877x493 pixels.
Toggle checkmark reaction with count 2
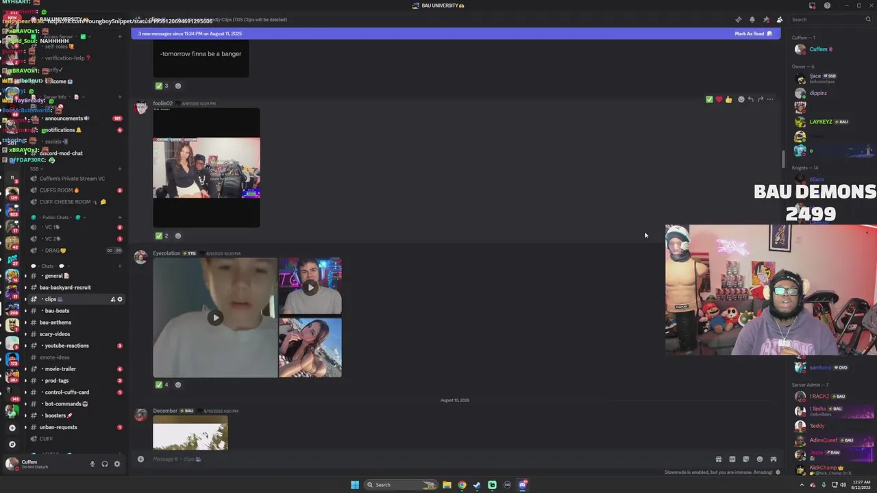click(x=162, y=236)
